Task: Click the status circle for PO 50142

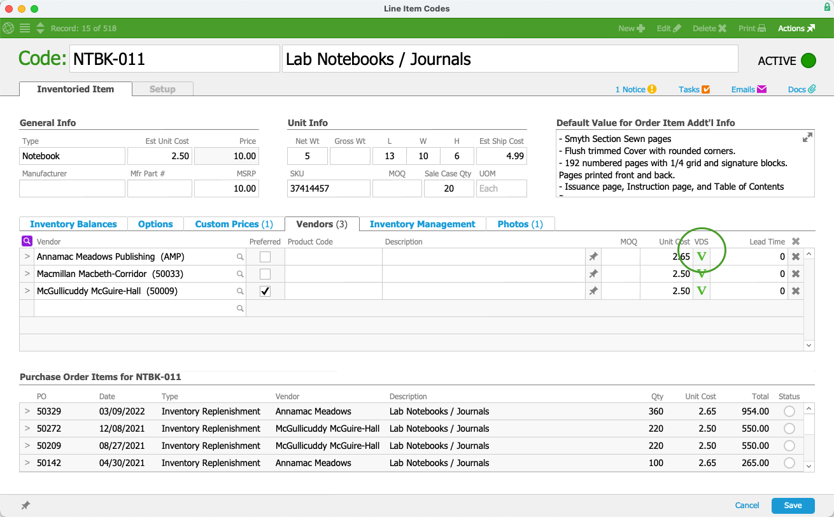Action: (x=789, y=463)
